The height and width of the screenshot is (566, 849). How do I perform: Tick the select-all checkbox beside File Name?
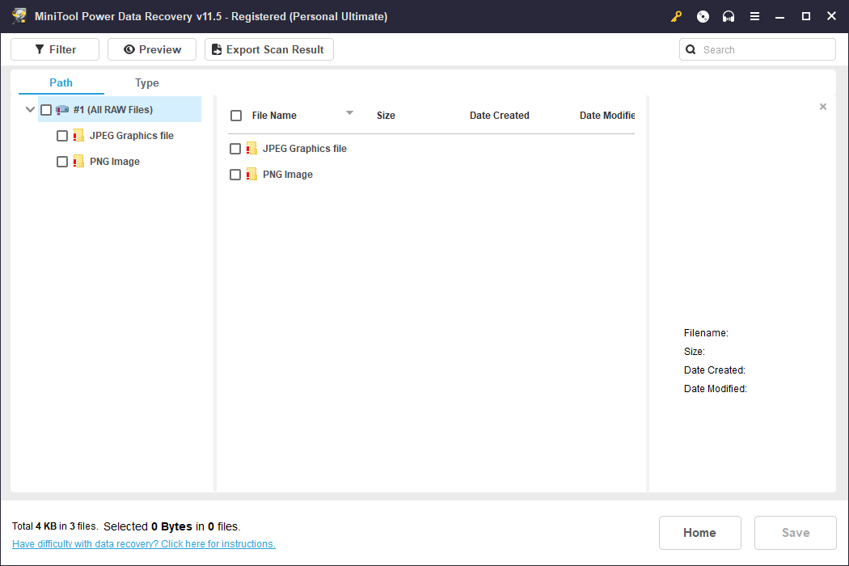tap(236, 116)
